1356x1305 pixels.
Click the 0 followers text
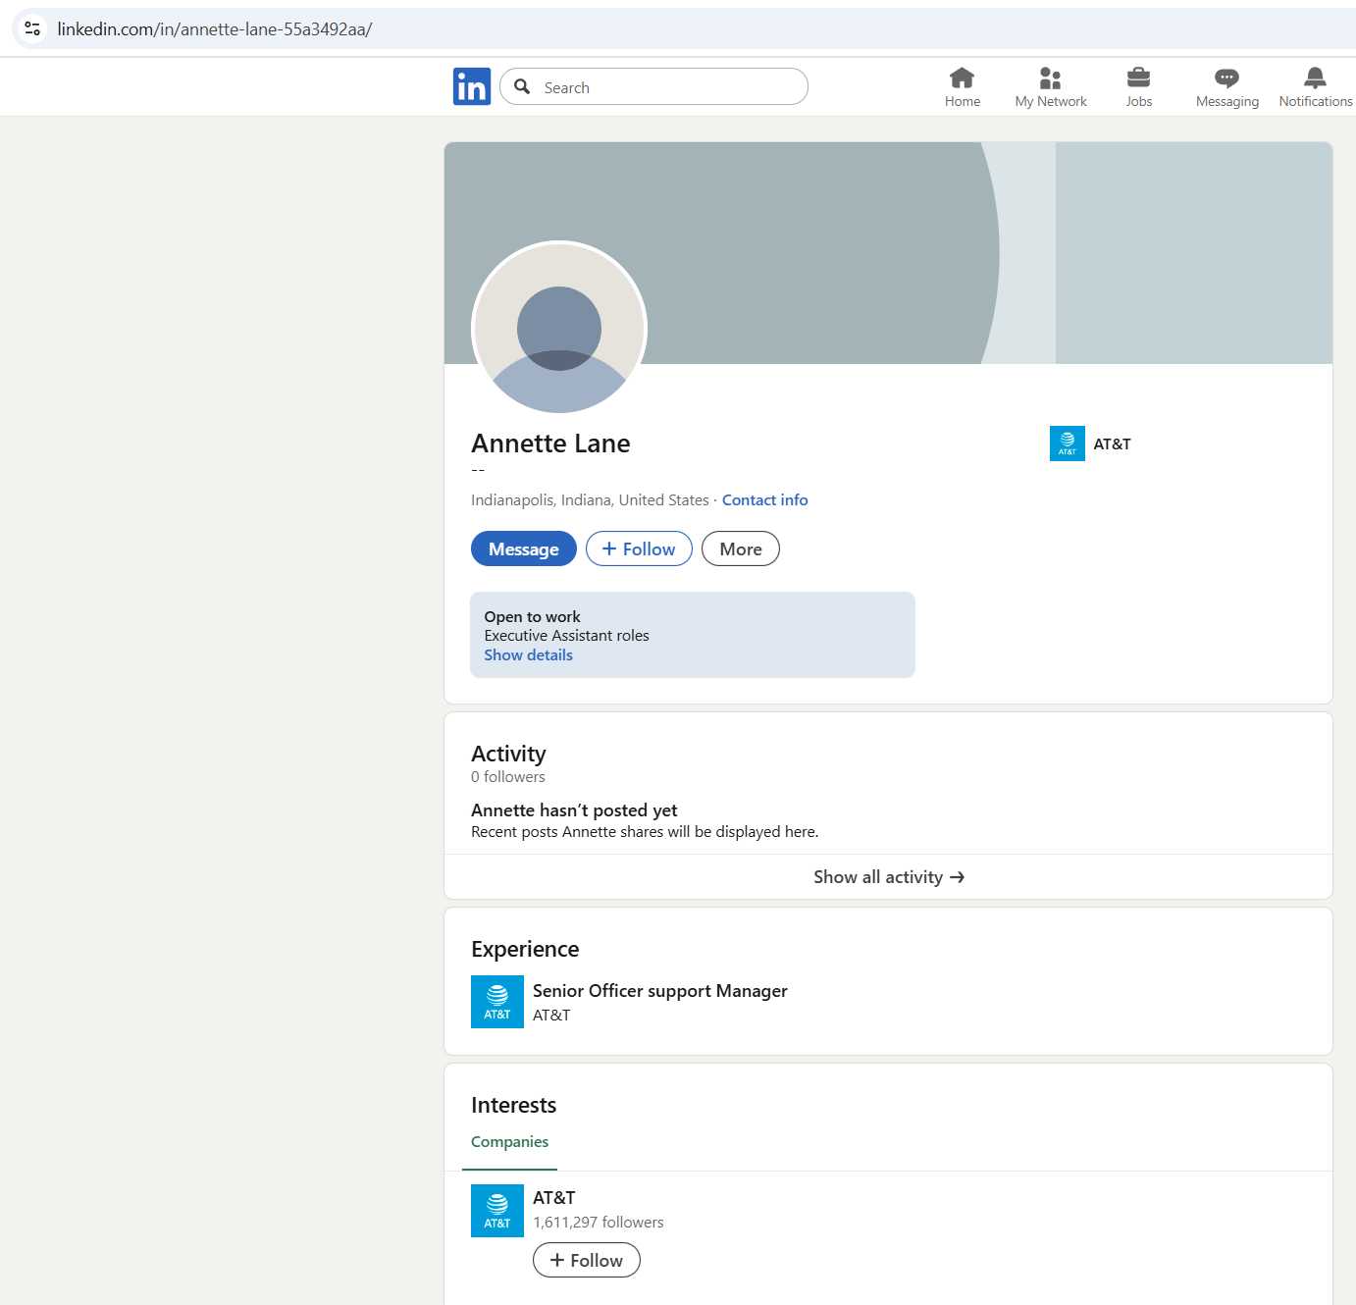pyautogui.click(x=508, y=776)
